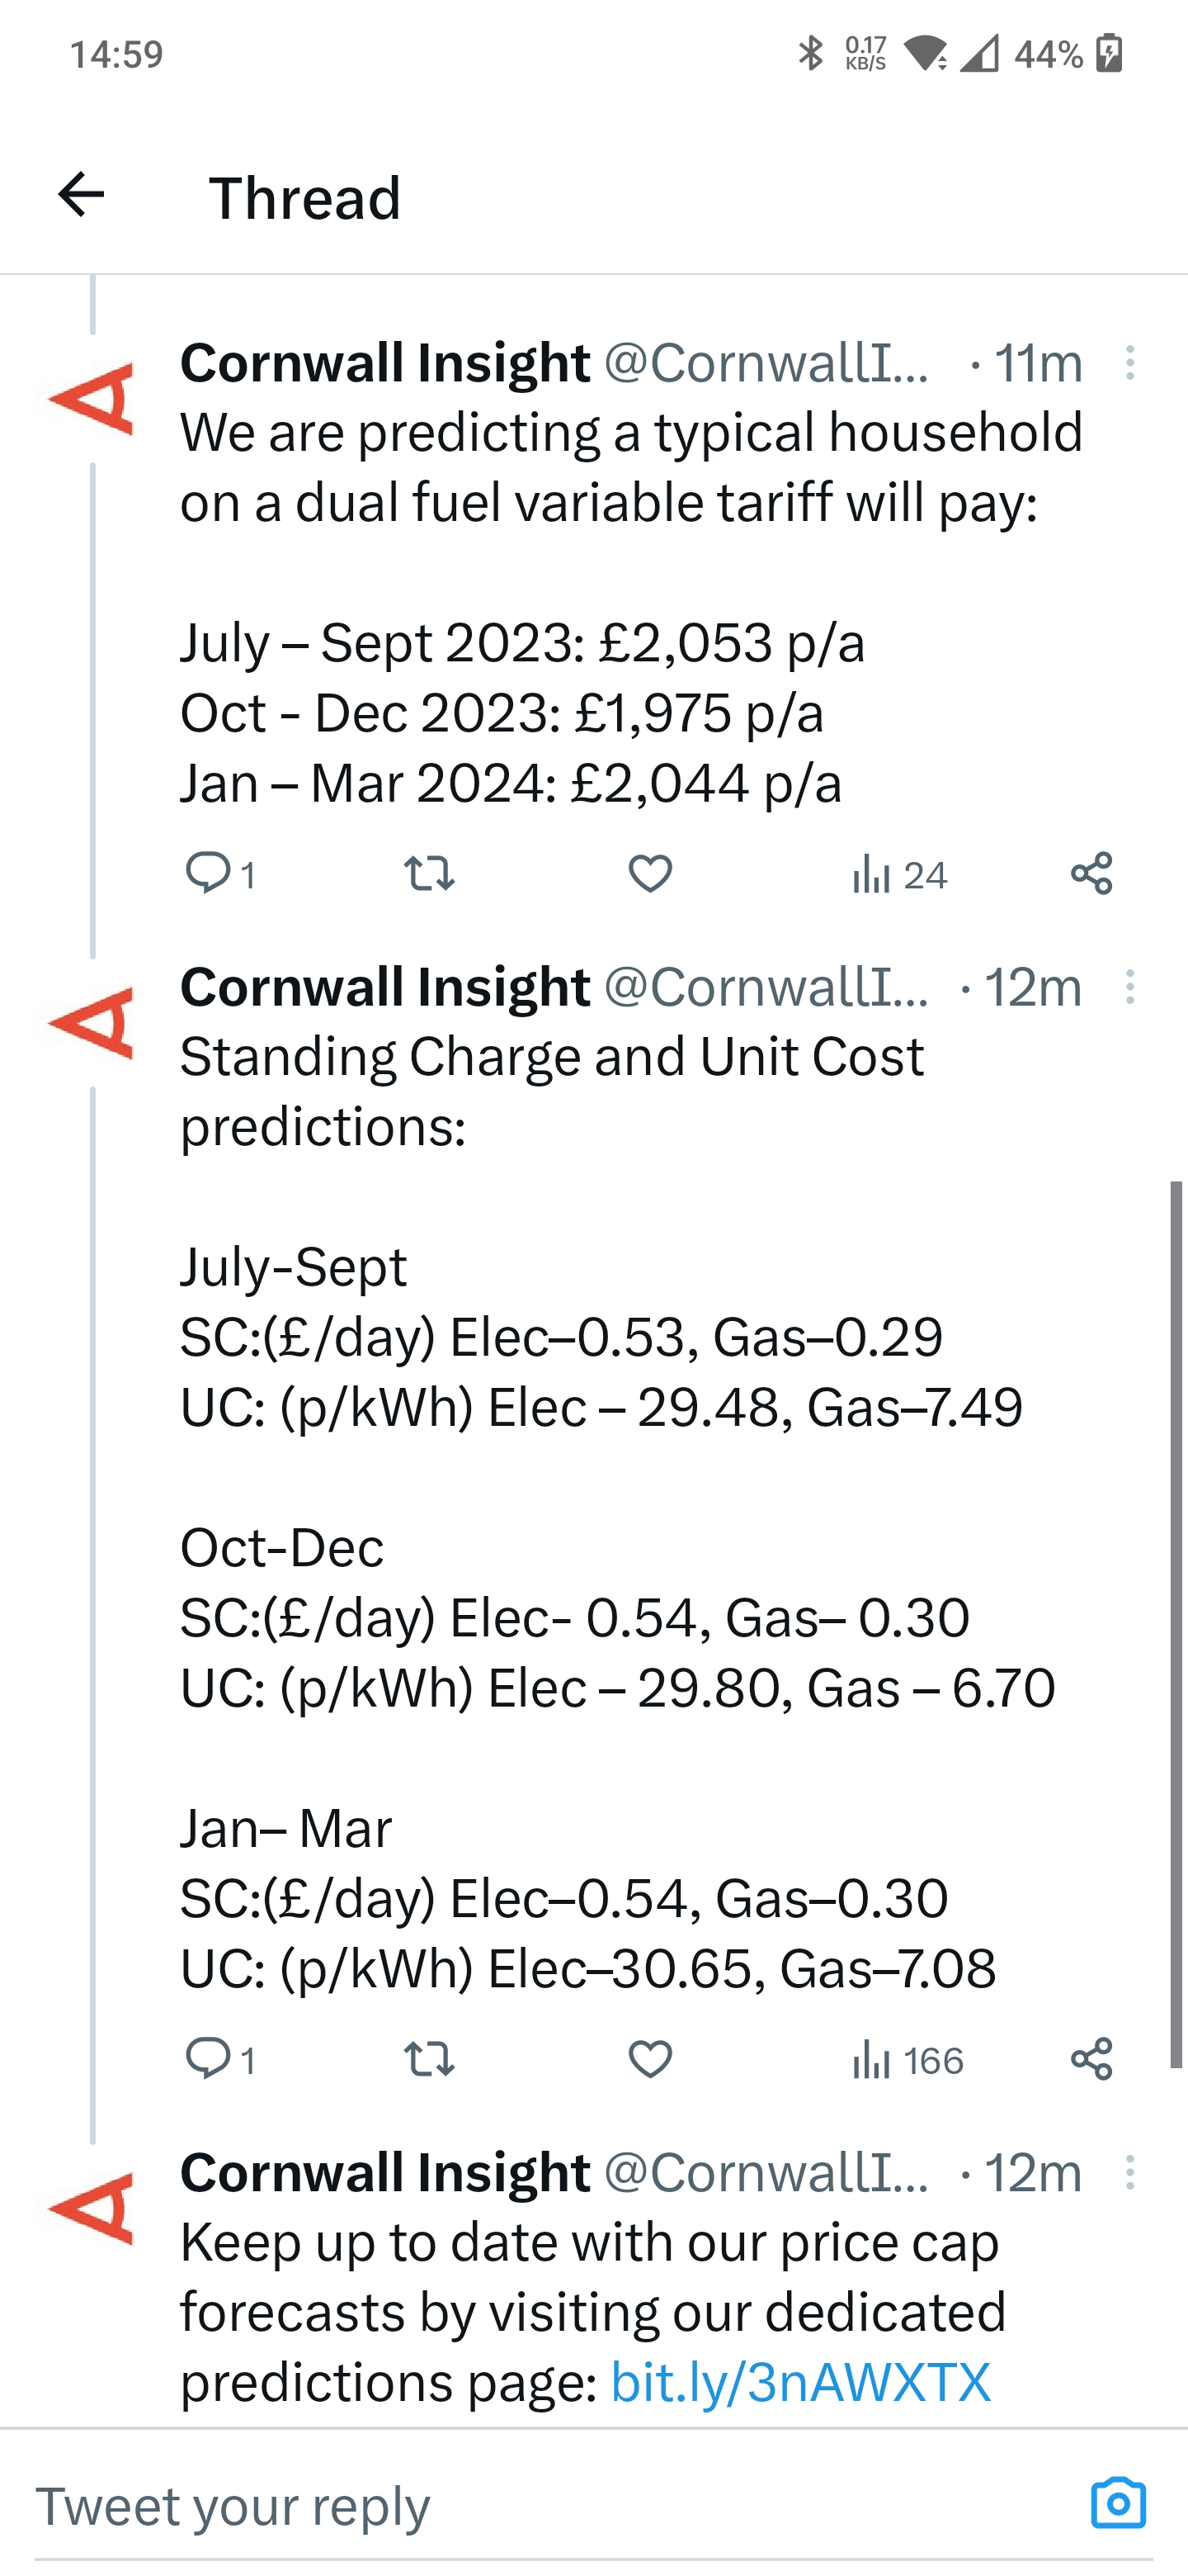View analytics showing 24 views
Image resolution: width=1188 pixels, height=2576 pixels.
(899, 874)
